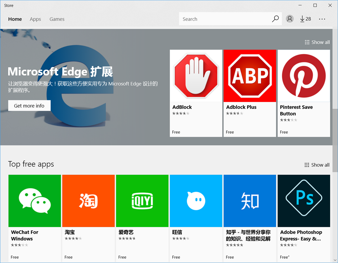Click Adobe Photoshop Express title text

click(301, 235)
